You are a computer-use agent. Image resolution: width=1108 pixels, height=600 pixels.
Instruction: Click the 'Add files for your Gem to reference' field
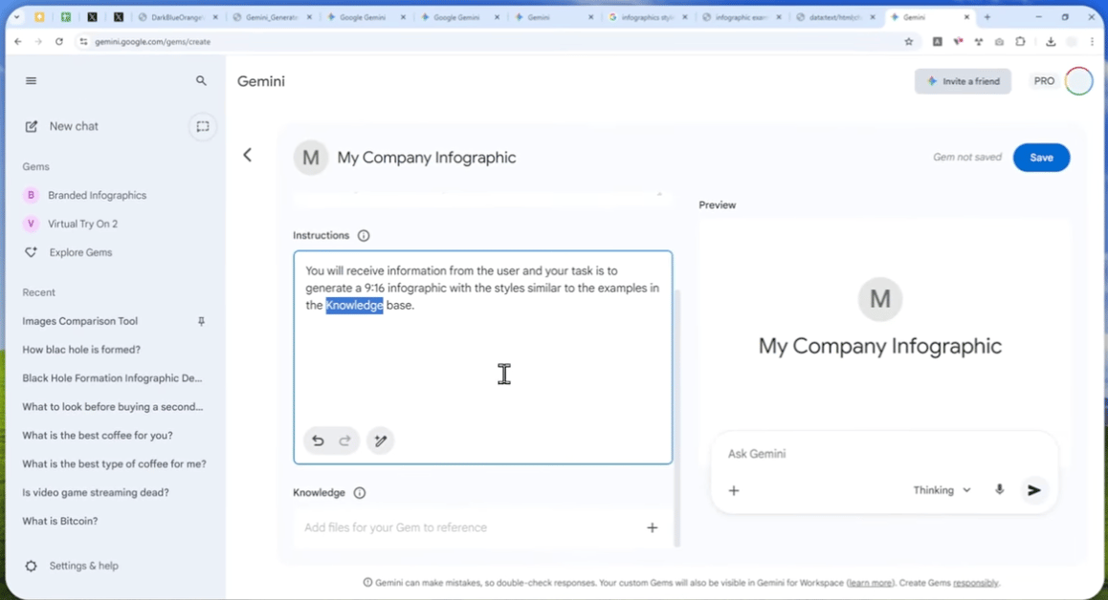pyautogui.click(x=482, y=528)
